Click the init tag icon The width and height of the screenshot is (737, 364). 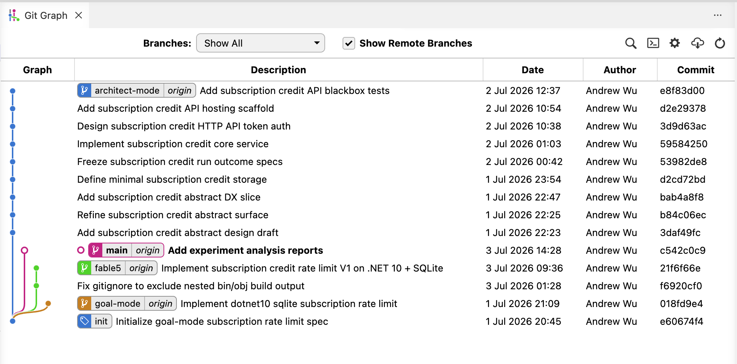coord(84,321)
